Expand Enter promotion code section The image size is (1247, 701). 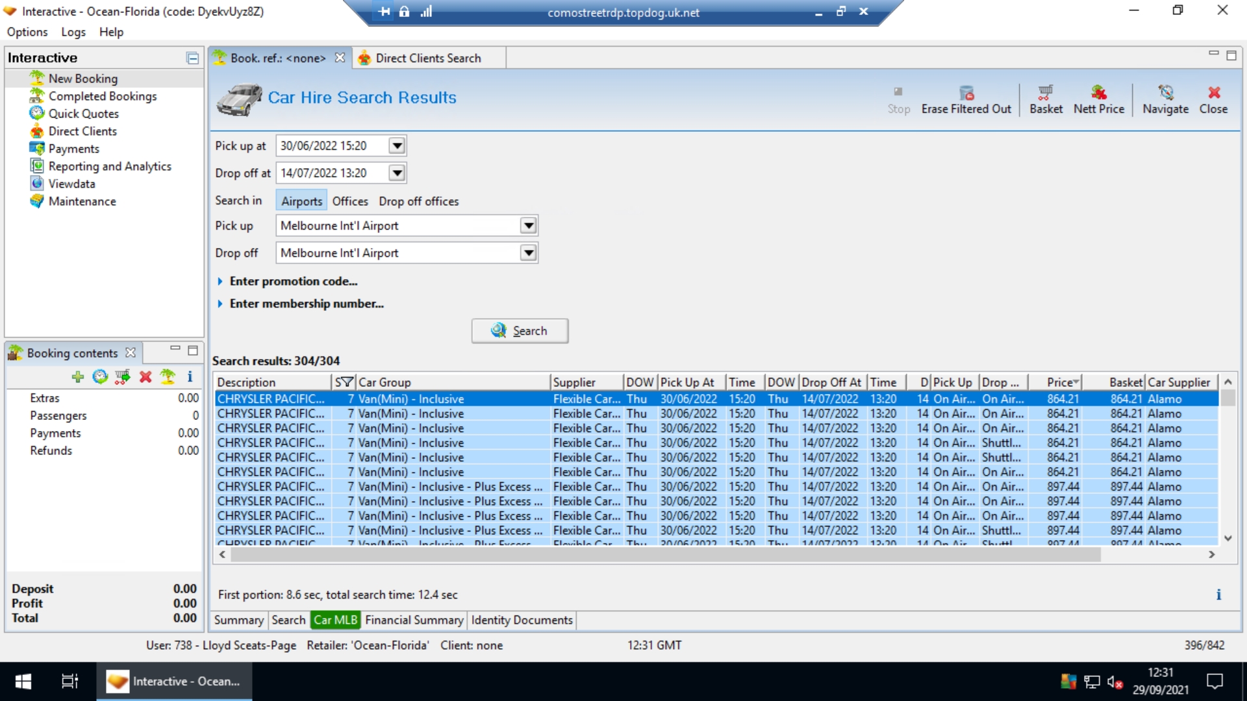click(293, 281)
